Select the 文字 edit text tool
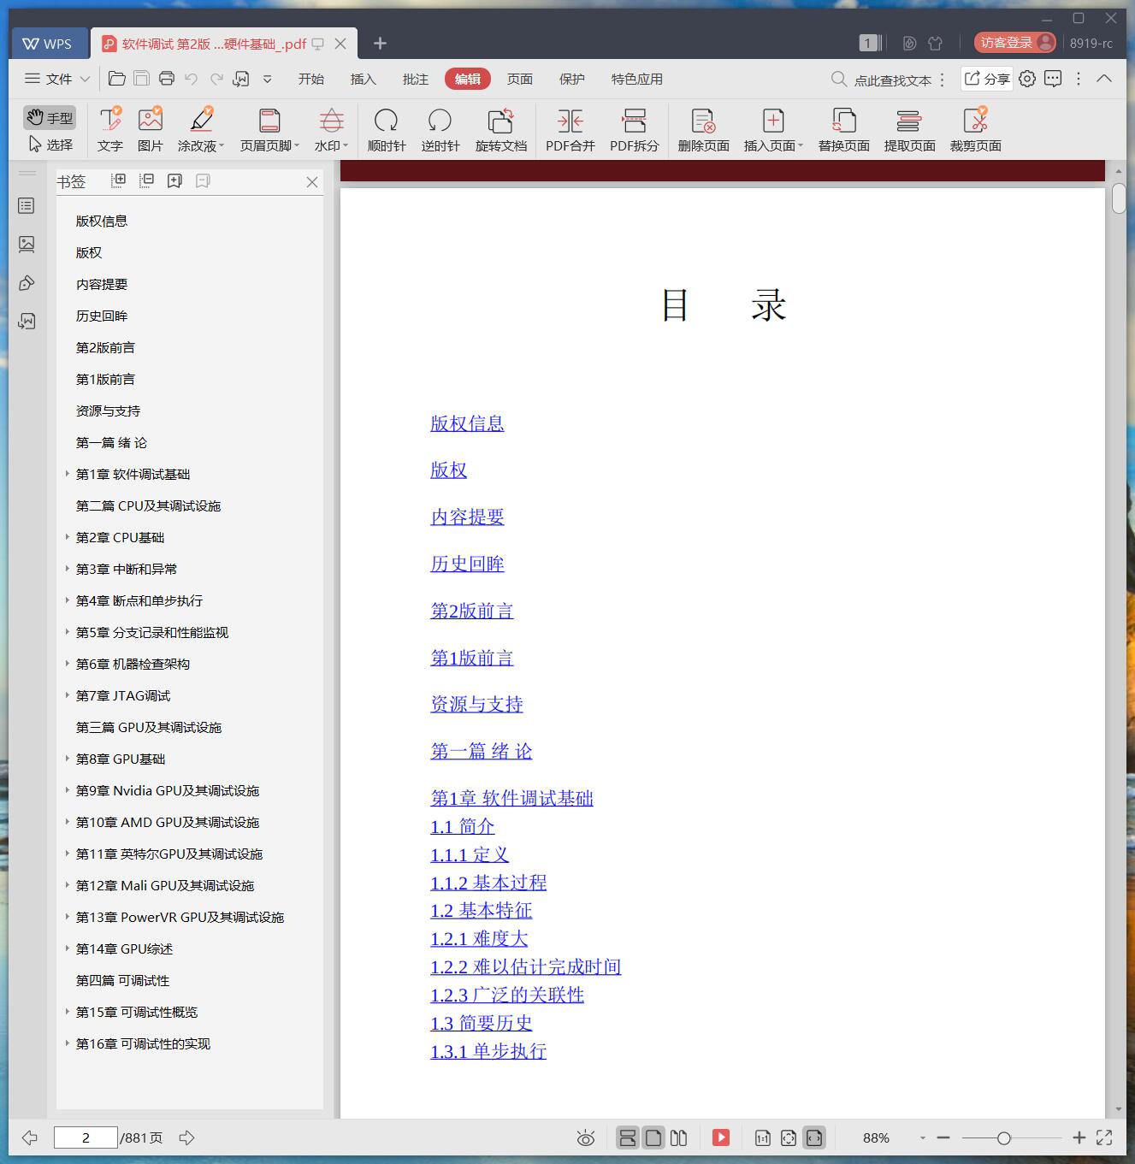This screenshot has width=1135, height=1164. [110, 129]
